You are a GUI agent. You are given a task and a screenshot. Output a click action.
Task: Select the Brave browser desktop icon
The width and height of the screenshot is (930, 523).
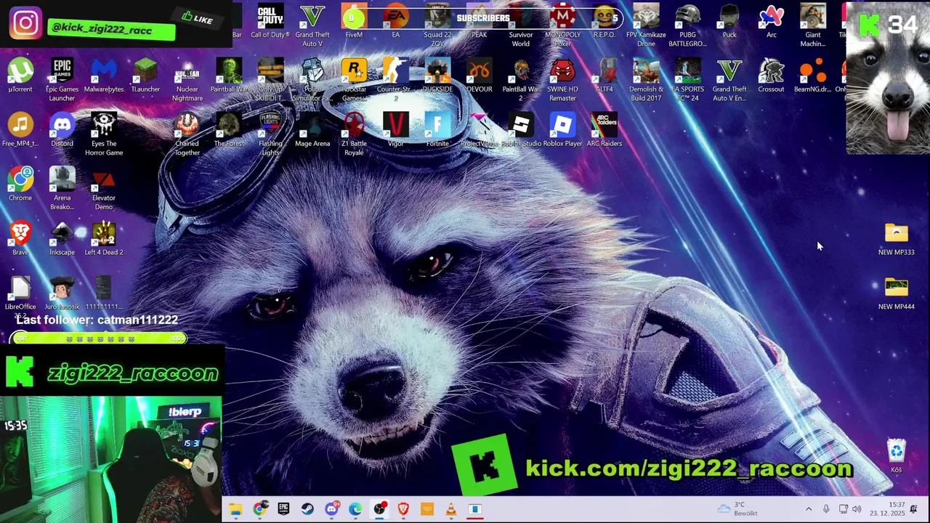[x=20, y=238]
